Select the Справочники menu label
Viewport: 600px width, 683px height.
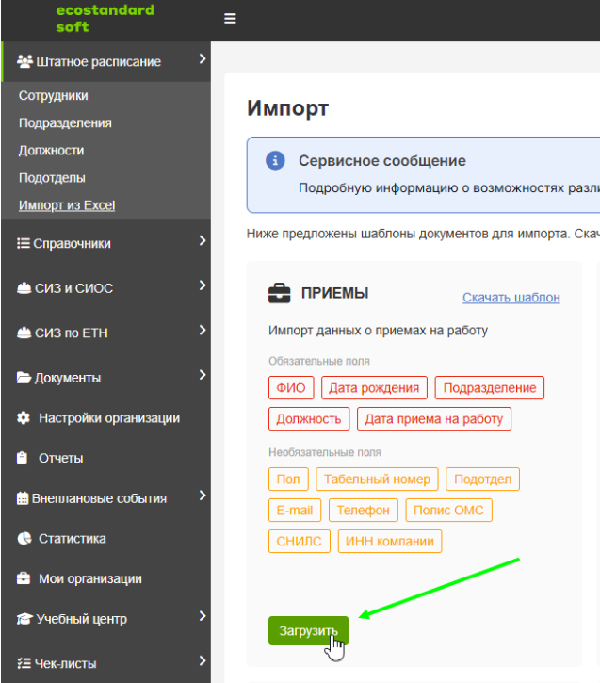[x=72, y=243]
